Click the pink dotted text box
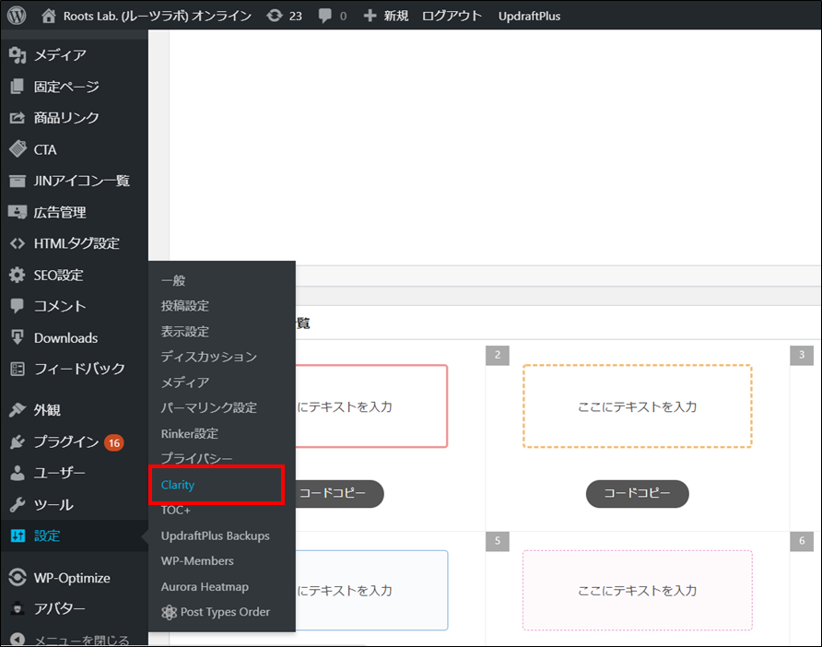 click(x=637, y=590)
